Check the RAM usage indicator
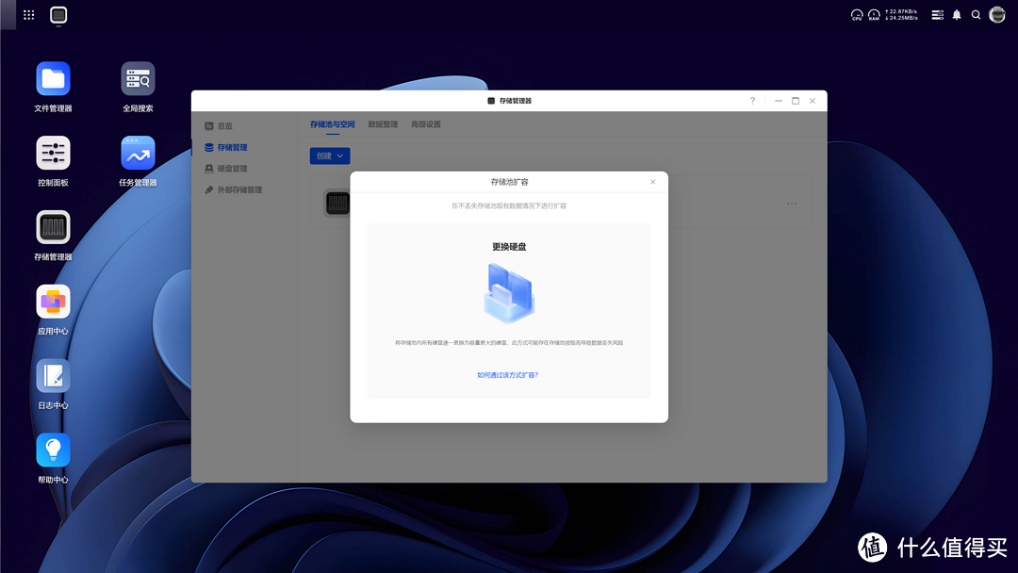Screen dimensions: 1018x573 coord(874,15)
